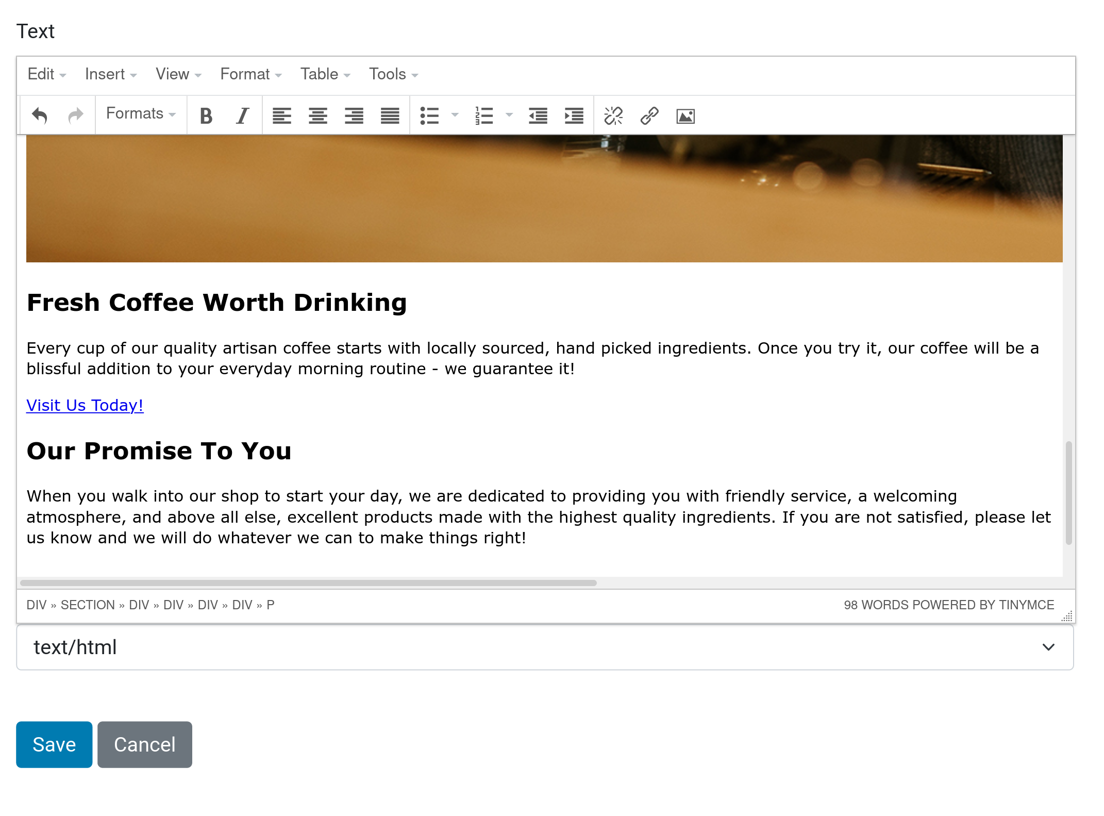Viewport: 1104px width, 816px height.
Task: Insert or edit a link
Action: click(649, 115)
